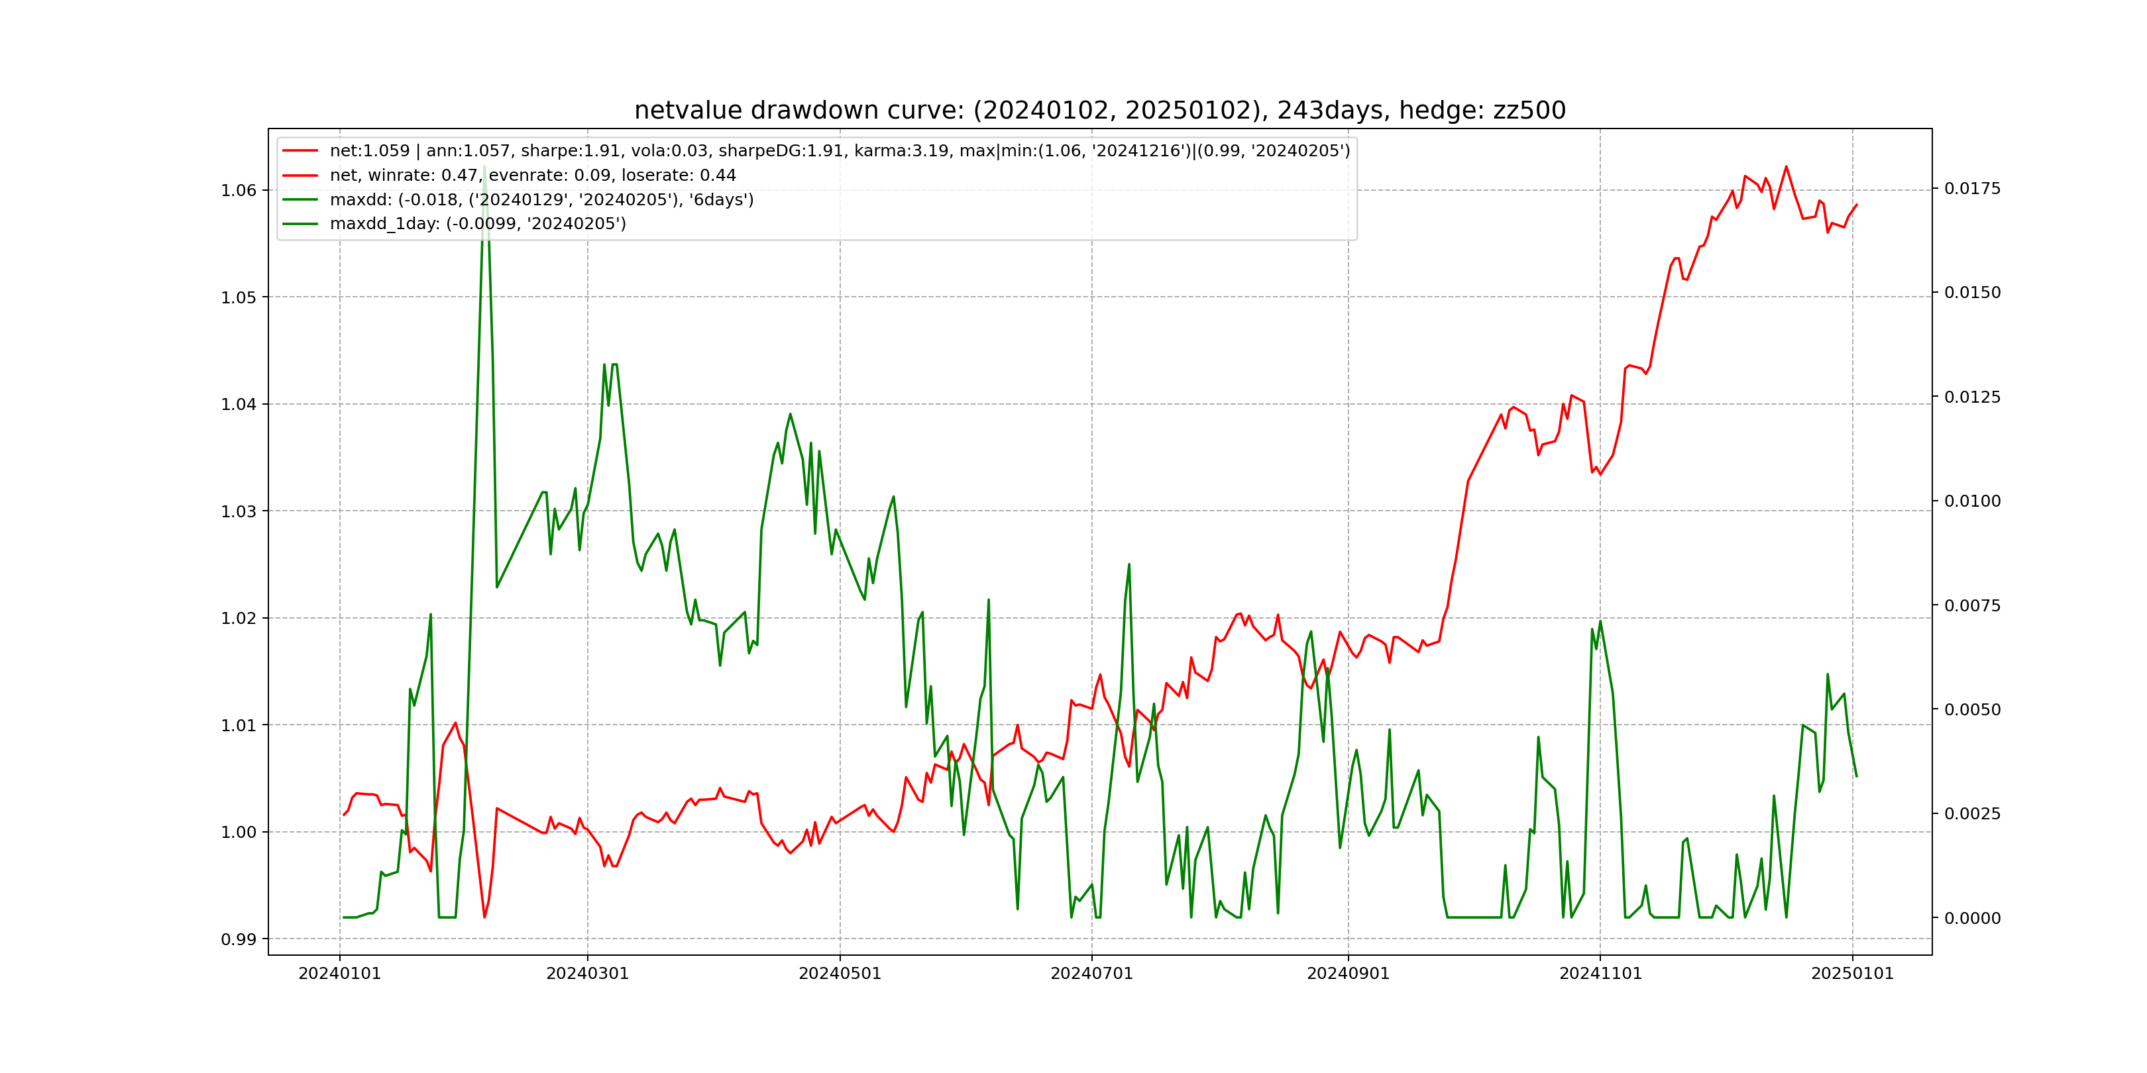2147x1073 pixels.
Task: Click the 1.06 left y-axis label
Action: 239,191
